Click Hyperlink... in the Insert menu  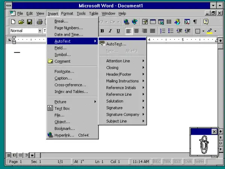click(64, 135)
